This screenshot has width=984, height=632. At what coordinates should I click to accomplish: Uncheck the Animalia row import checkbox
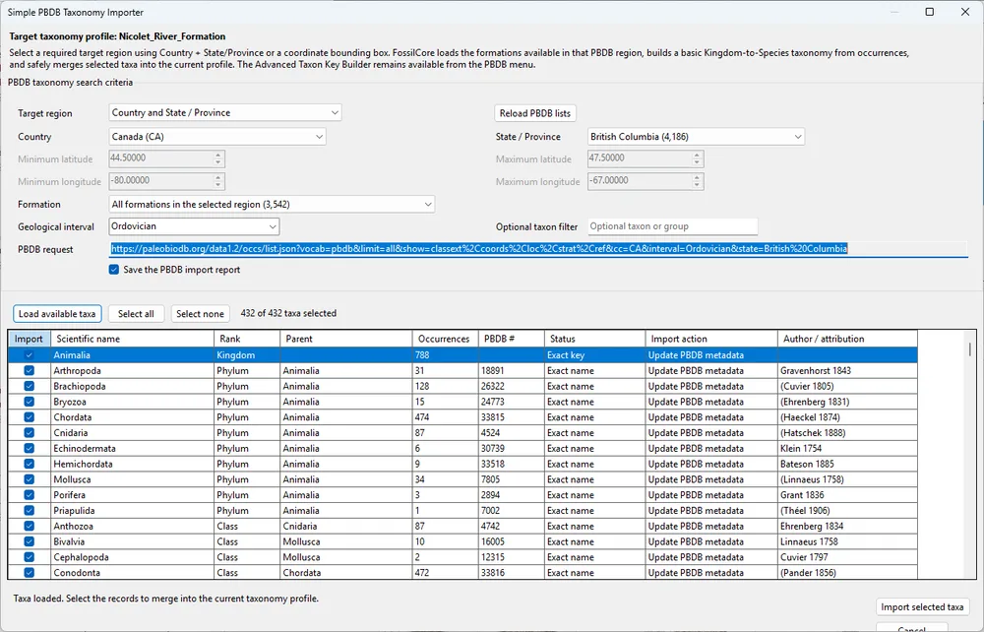tap(29, 355)
